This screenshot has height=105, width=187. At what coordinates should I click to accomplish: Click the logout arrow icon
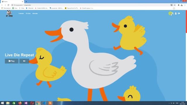(x=179, y=13)
